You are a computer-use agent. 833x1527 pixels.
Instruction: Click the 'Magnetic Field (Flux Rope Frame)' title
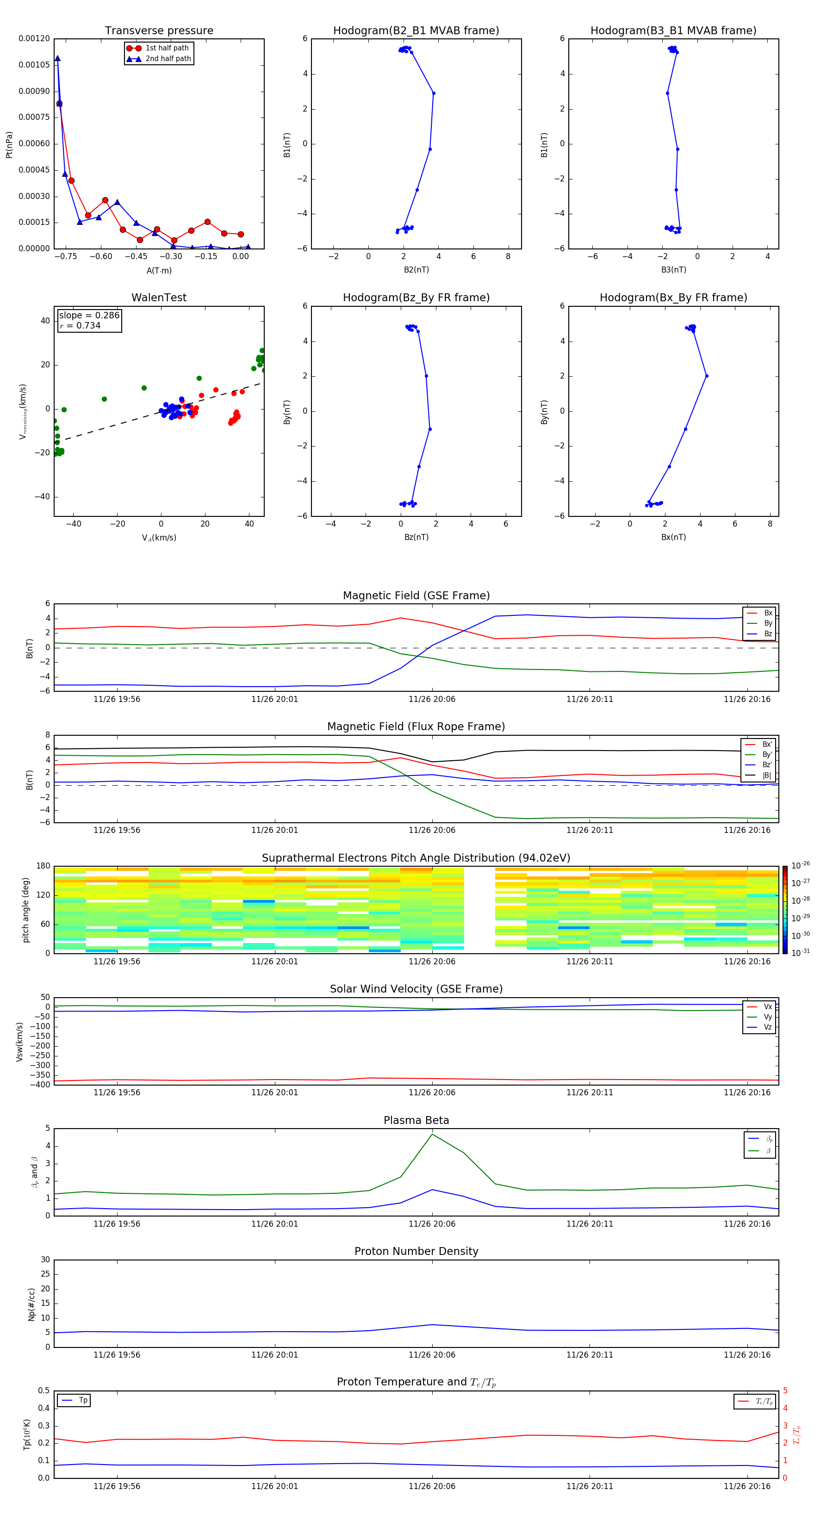[416, 727]
